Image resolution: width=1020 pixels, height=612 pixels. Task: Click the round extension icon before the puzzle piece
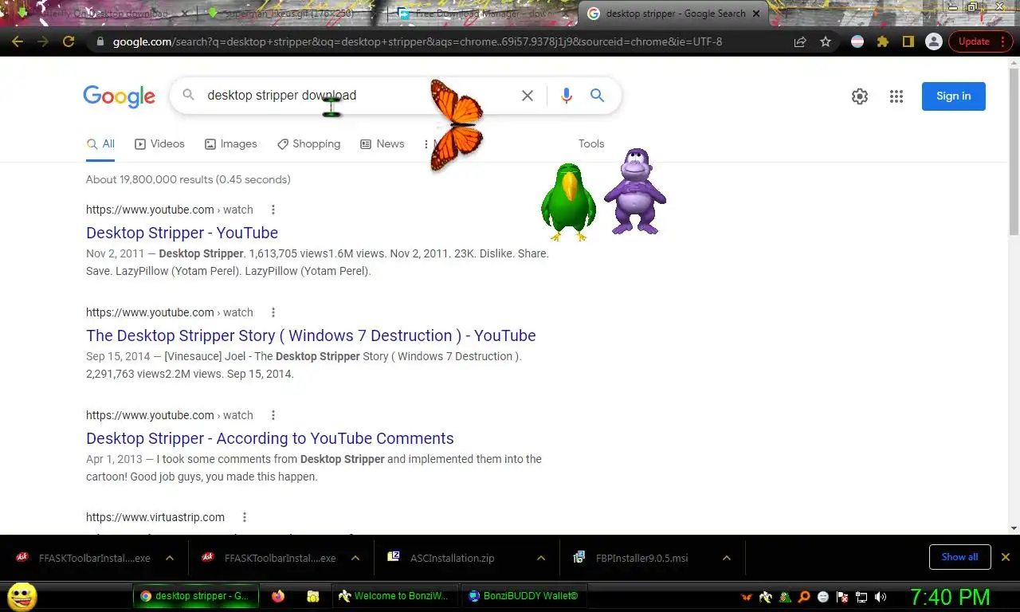coord(857,41)
